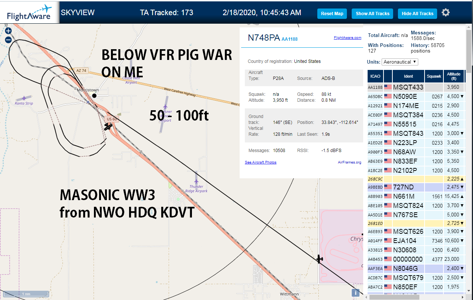Select the MSQT843 aircraft row
This screenshot has width=473, height=300.
(416, 134)
